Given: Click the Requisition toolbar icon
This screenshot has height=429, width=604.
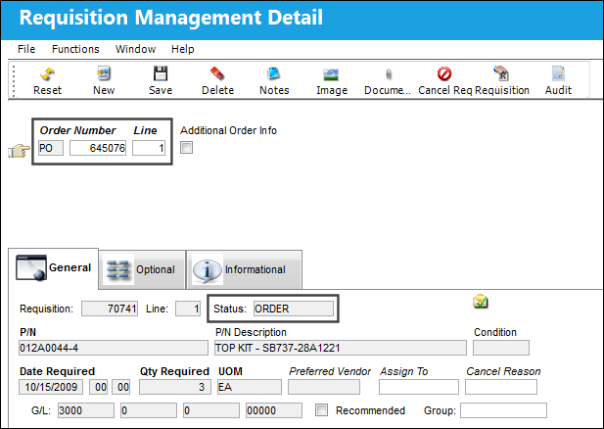Looking at the screenshot, I should click(501, 73).
